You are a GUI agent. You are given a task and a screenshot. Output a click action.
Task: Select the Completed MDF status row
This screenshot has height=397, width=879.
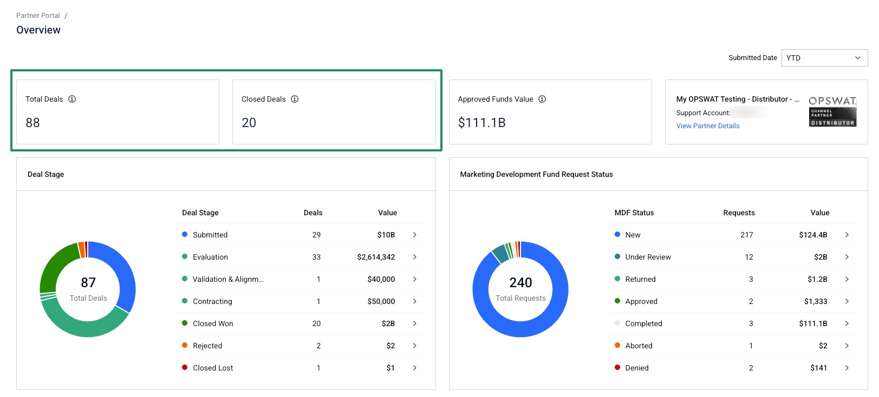pos(733,323)
